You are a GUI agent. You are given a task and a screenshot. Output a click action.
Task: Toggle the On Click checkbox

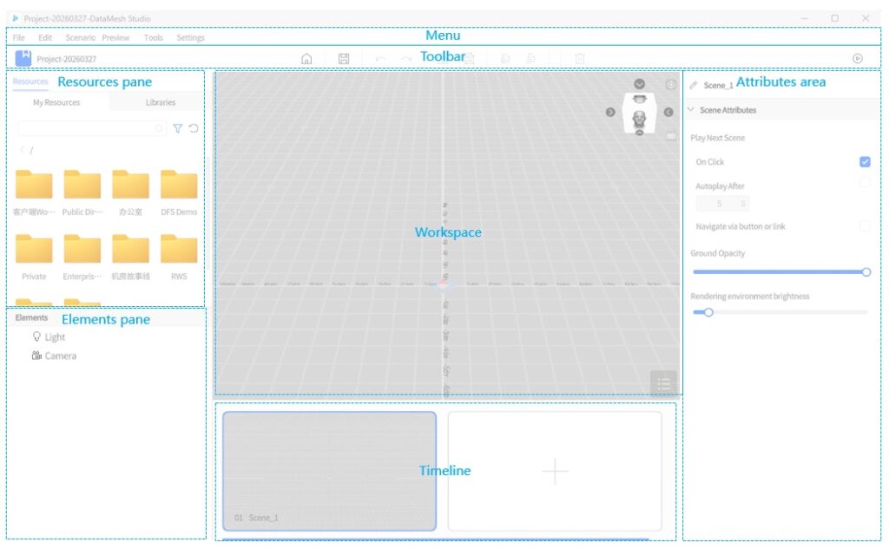coord(865,161)
